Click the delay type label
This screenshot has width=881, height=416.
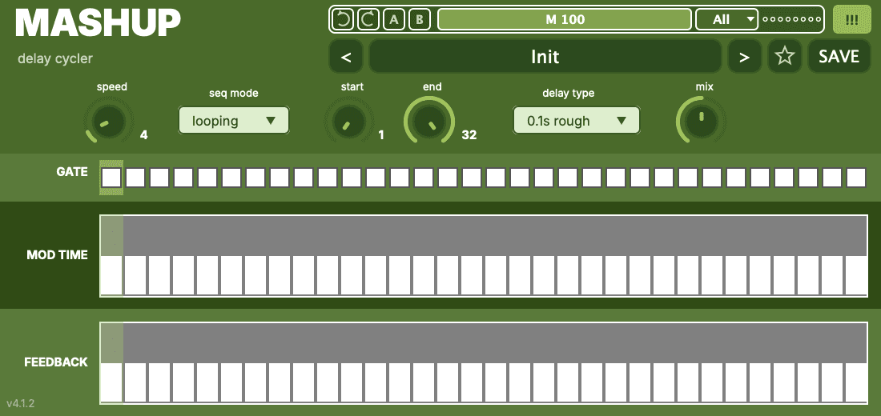tap(568, 93)
